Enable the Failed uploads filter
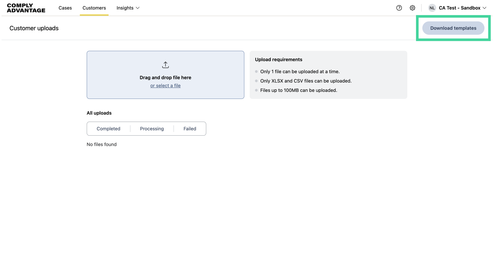Viewport: 494px width, 278px height. pyautogui.click(x=190, y=129)
